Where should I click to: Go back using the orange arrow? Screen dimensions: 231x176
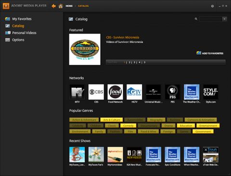click(53, 6)
